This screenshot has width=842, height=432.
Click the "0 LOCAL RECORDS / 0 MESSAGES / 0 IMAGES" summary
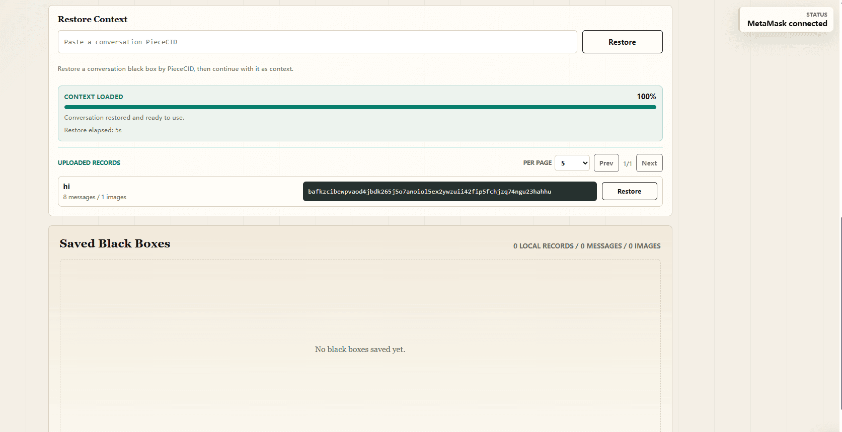tap(587, 246)
